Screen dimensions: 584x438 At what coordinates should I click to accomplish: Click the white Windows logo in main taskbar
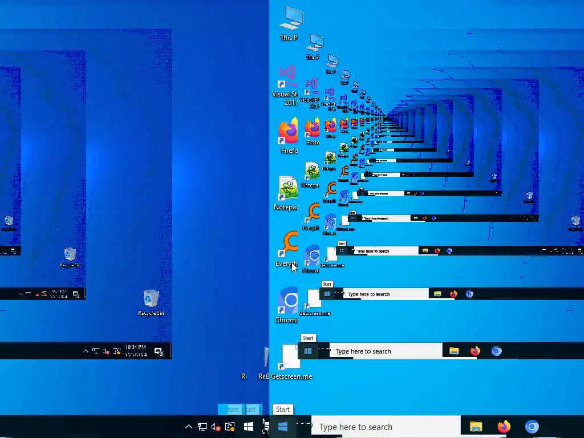tap(249, 427)
